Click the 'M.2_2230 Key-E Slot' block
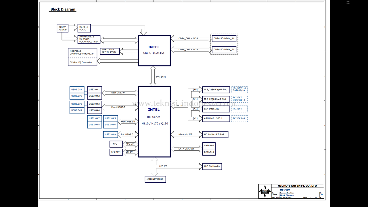The image size is (368, 207). coord(216,99)
